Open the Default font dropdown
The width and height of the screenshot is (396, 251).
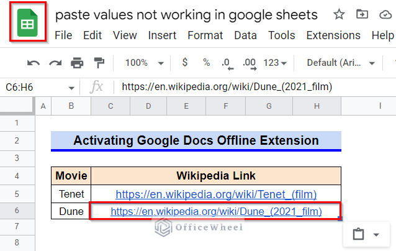(341, 63)
